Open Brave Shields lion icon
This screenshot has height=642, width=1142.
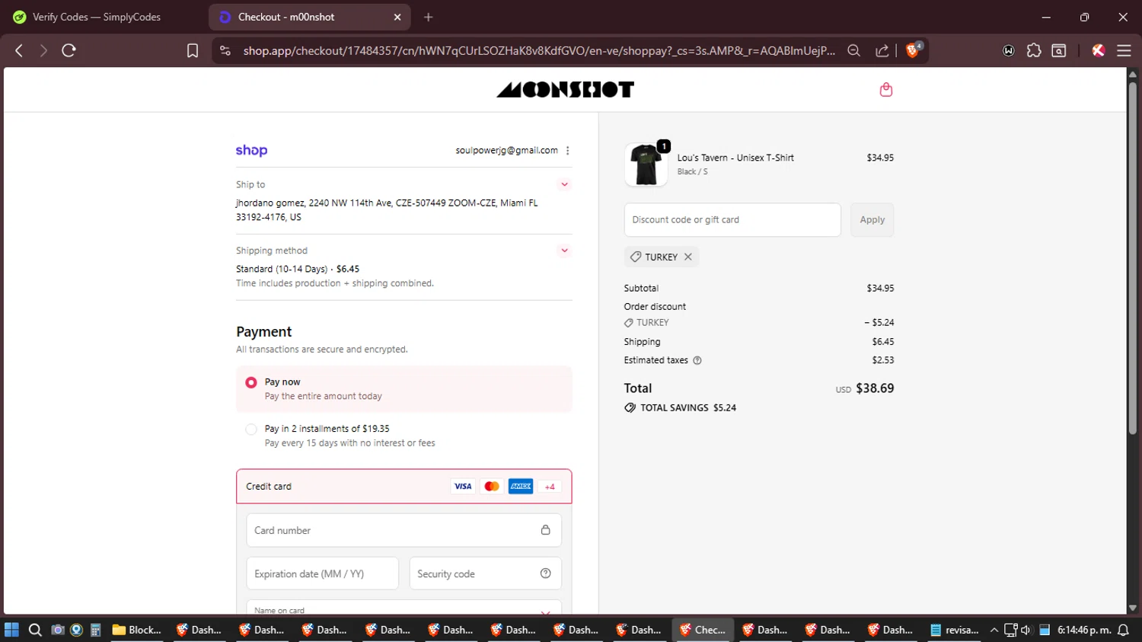pos(914,50)
